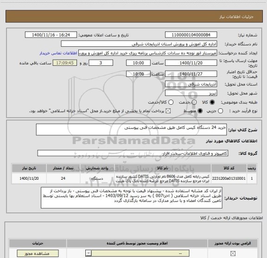The width and height of the screenshot is (267, 258).
Task: Toggle the mandatory license checkbox
Action: point(233,253)
